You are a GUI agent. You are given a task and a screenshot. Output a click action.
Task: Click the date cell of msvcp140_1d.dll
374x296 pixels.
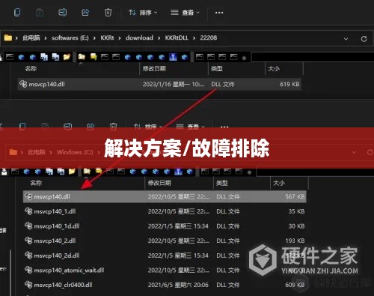click(178, 226)
